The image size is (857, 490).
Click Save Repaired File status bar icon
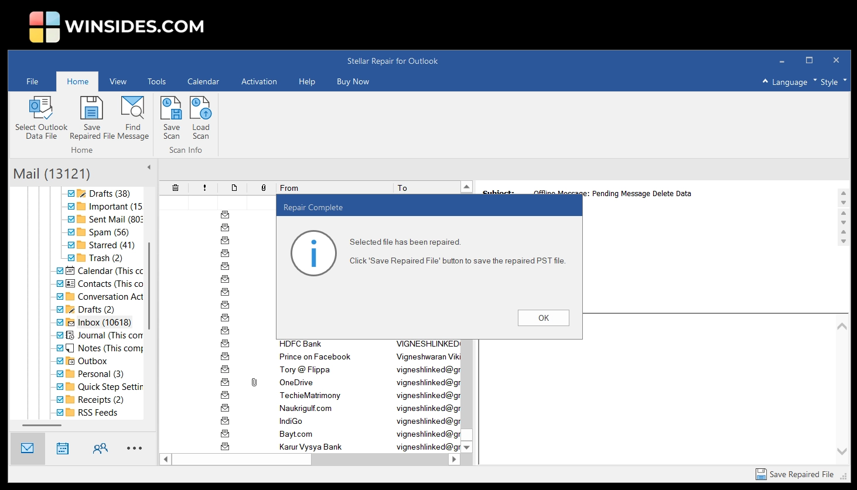[x=761, y=474]
